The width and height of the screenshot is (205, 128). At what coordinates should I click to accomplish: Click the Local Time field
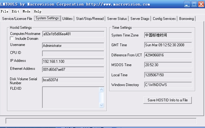click(x=168, y=75)
